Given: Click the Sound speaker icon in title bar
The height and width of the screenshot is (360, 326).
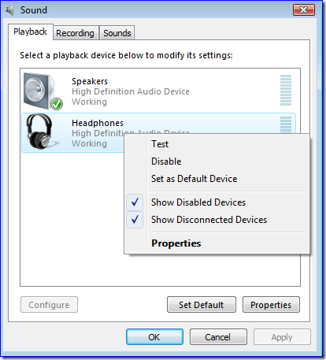Looking at the screenshot, I should (x=9, y=10).
